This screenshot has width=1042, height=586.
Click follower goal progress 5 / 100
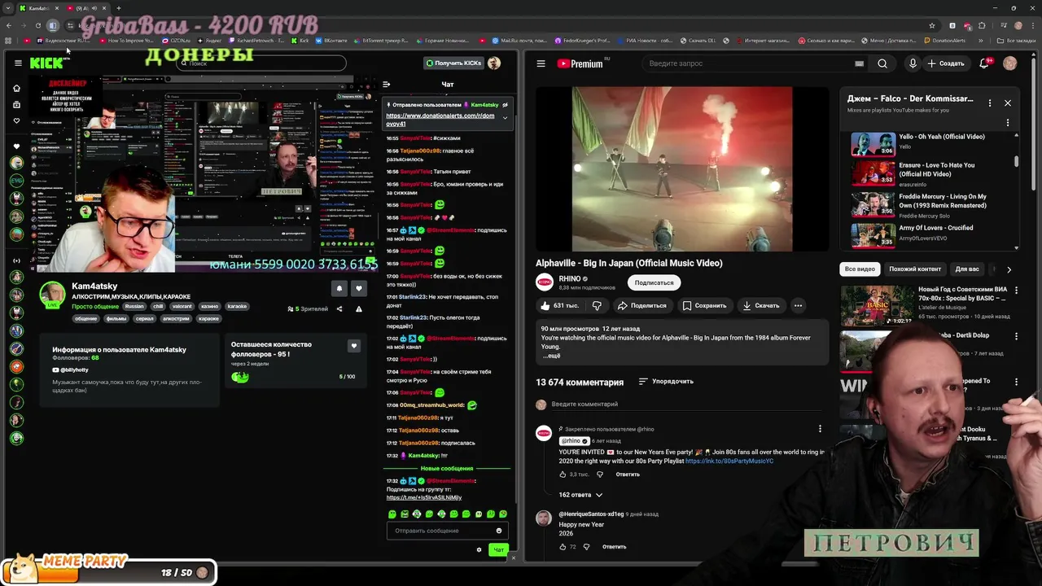[347, 377]
